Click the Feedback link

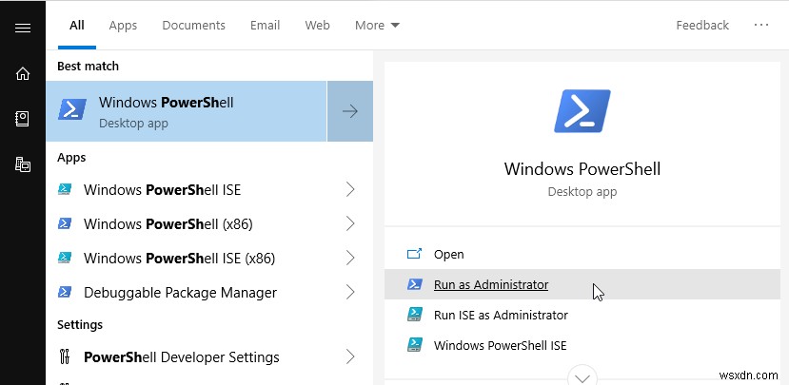pyautogui.click(x=702, y=25)
